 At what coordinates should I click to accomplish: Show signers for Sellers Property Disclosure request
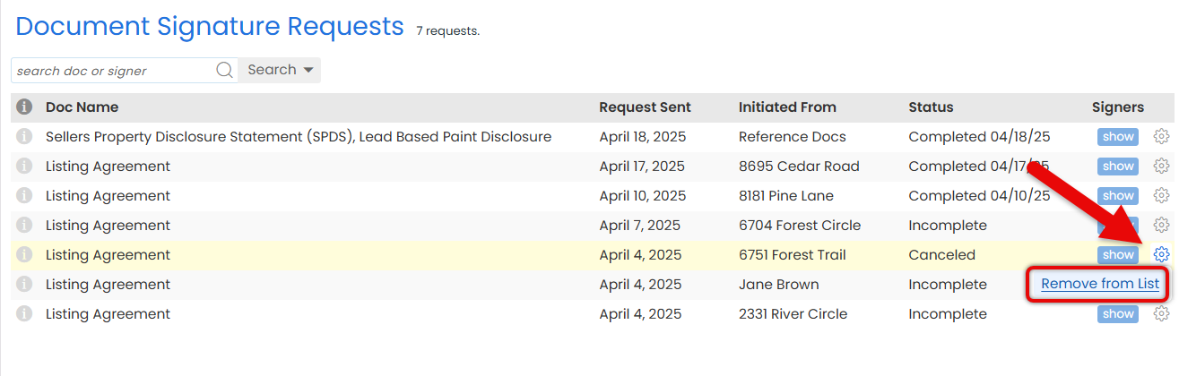1118,137
